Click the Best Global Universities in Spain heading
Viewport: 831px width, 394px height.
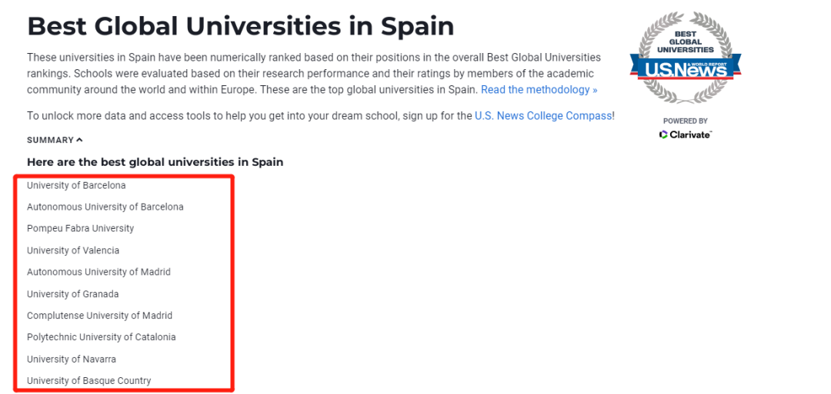coord(241,25)
